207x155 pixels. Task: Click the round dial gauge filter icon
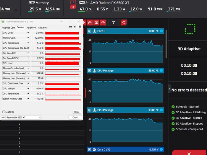point(96,23)
